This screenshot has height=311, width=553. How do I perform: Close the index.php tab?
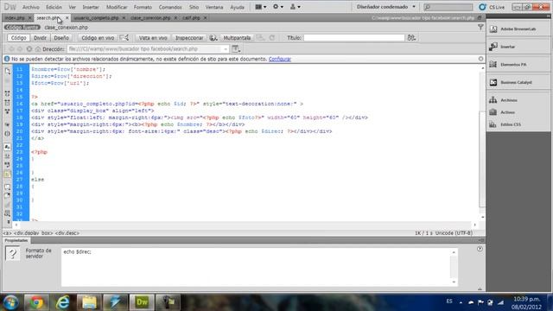click(29, 17)
